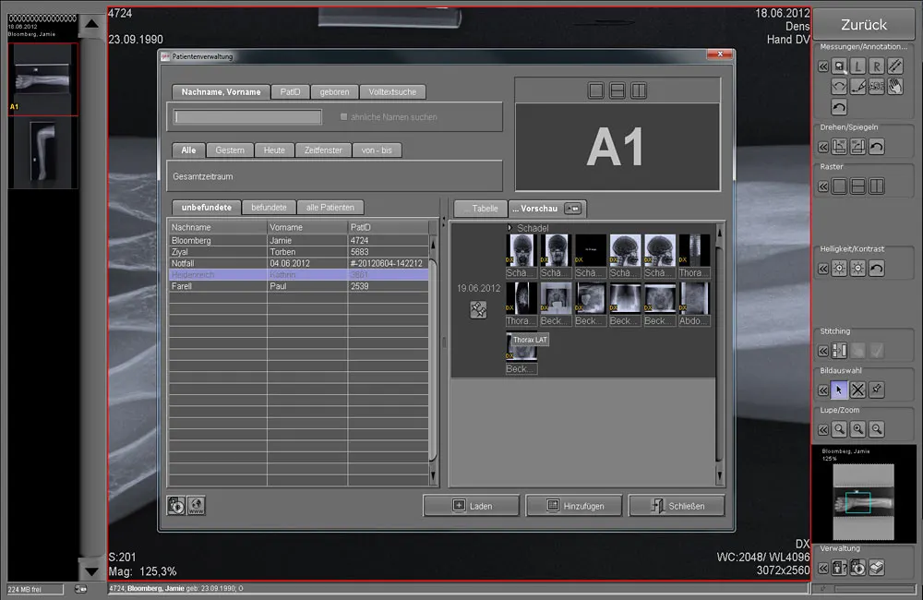Open the 'Heute' time filter tab

(x=274, y=150)
